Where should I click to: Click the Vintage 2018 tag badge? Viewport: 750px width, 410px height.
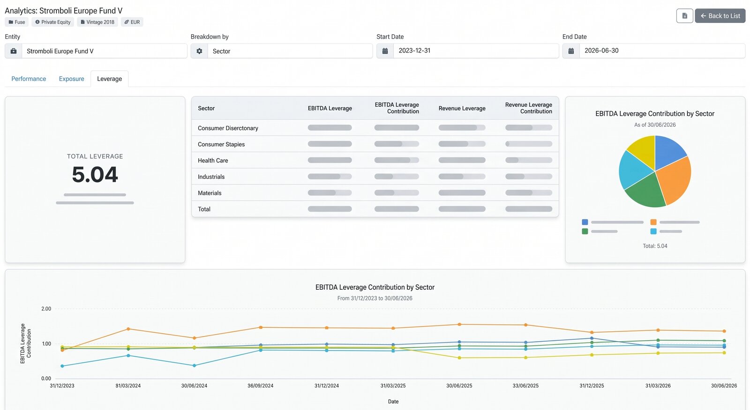tap(97, 22)
